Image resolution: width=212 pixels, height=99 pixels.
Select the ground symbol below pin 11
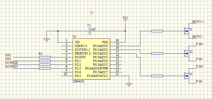(x=129, y=85)
